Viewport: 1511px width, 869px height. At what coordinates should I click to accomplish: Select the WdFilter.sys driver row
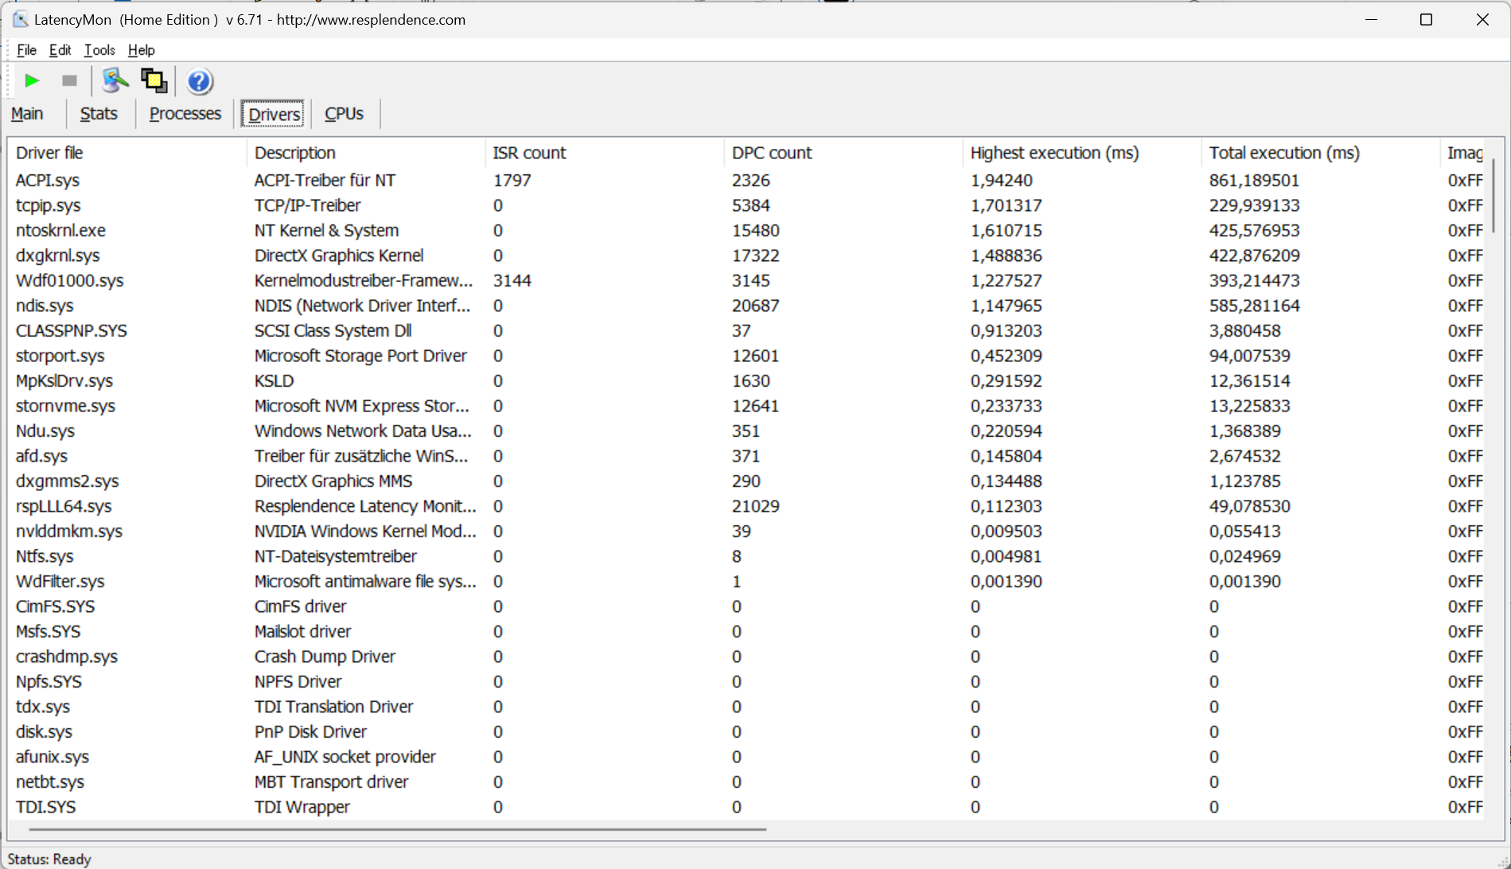point(746,582)
